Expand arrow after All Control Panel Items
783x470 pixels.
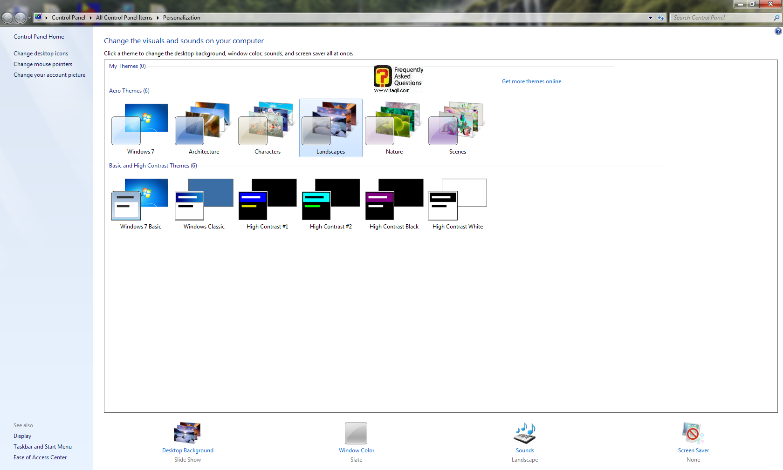[158, 18]
